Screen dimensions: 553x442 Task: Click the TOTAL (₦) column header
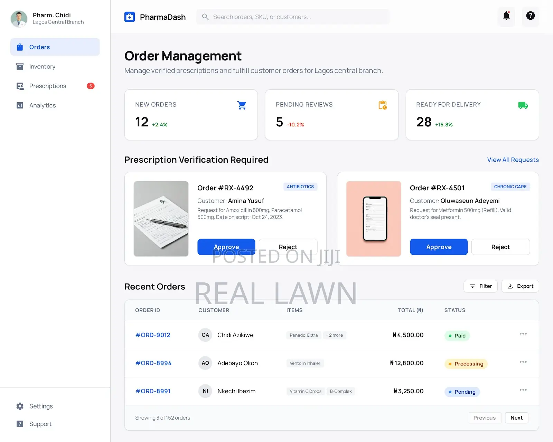click(x=411, y=310)
